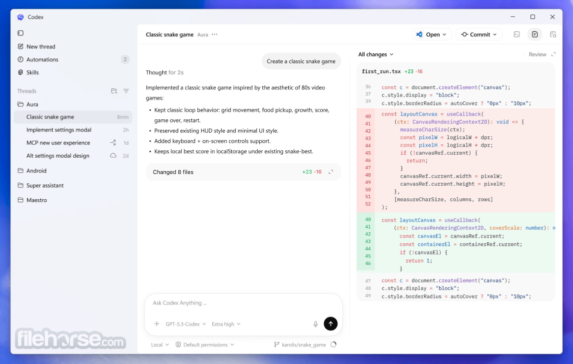The image size is (573, 364).
Task: Click the +23 -16 stats in Changed files
Action: [312, 172]
